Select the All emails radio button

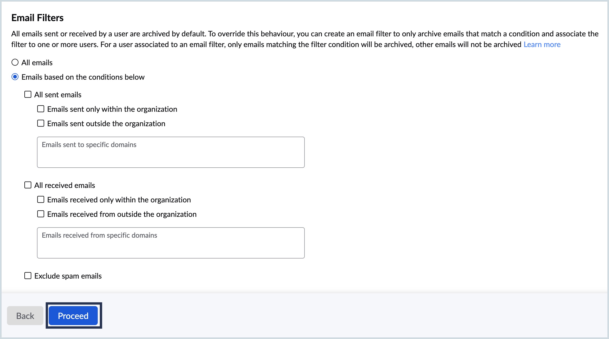(15, 63)
